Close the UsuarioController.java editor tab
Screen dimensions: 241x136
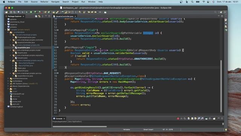(x=75, y=16)
